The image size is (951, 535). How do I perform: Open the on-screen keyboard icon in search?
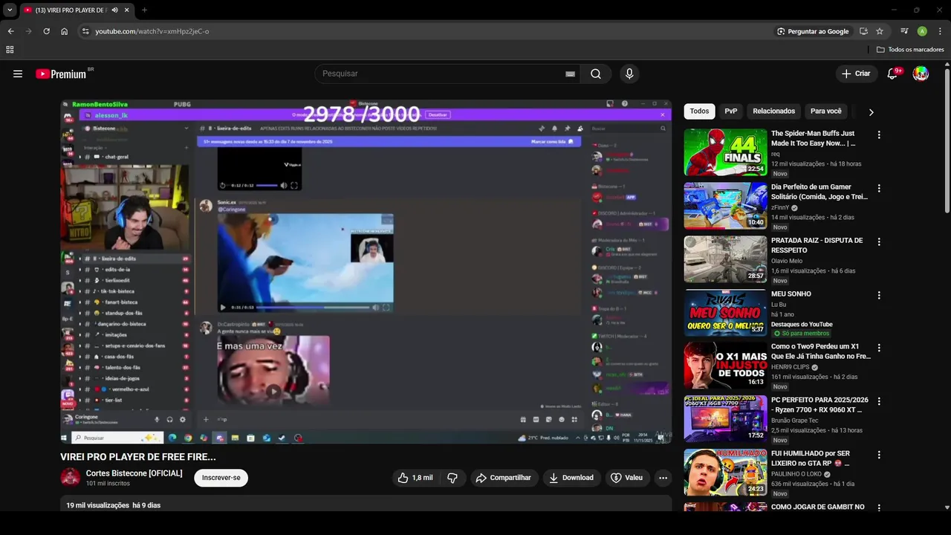point(570,74)
